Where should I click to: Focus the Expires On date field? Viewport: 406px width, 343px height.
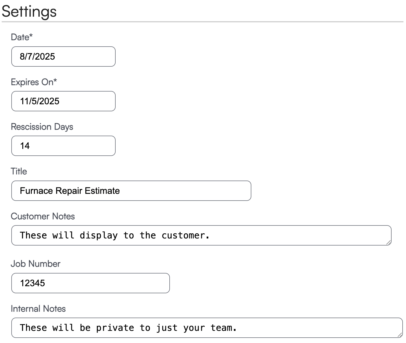[x=63, y=101]
